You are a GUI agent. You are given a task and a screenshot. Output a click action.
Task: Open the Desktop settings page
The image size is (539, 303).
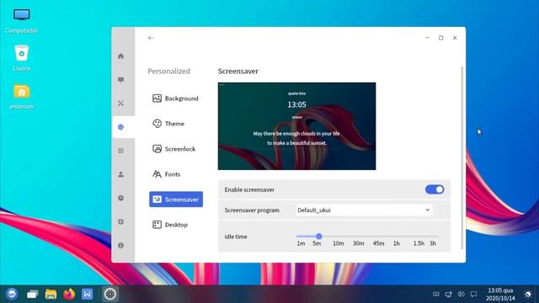click(176, 225)
